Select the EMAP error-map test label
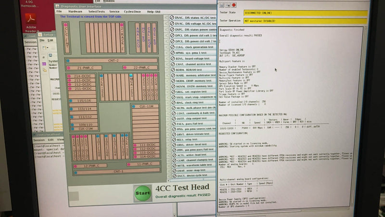This screenshot has width=385, height=217. [x=192, y=170]
